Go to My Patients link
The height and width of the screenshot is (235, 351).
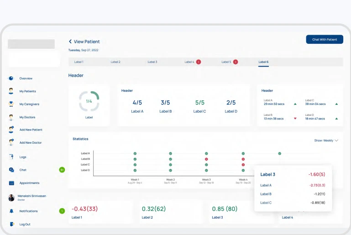(28, 91)
